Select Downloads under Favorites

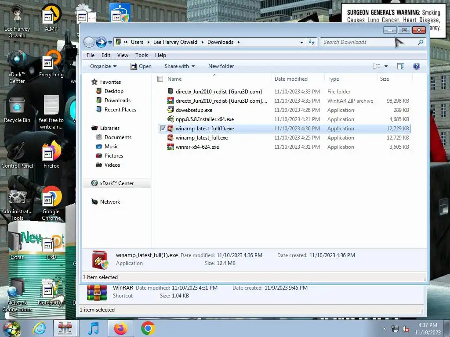tap(117, 100)
